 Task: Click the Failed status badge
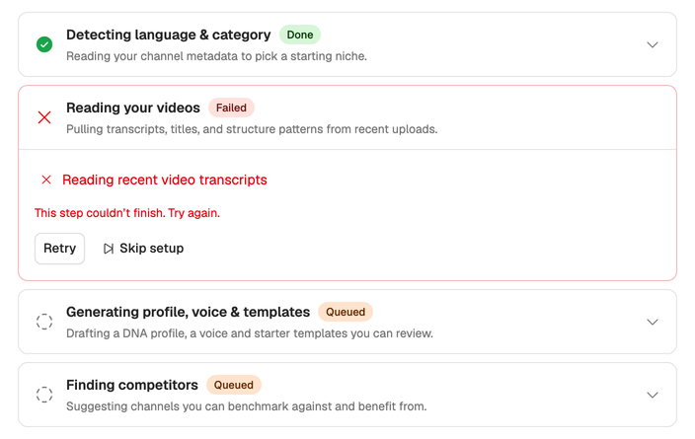coord(231,108)
